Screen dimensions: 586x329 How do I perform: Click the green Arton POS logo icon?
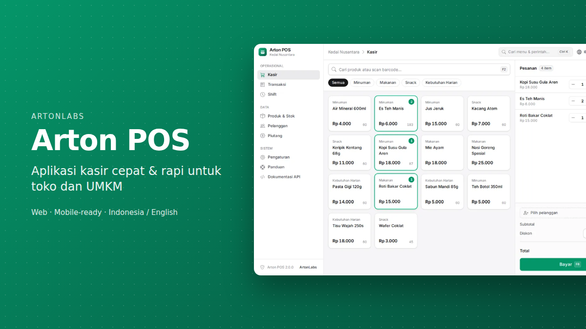pyautogui.click(x=263, y=52)
